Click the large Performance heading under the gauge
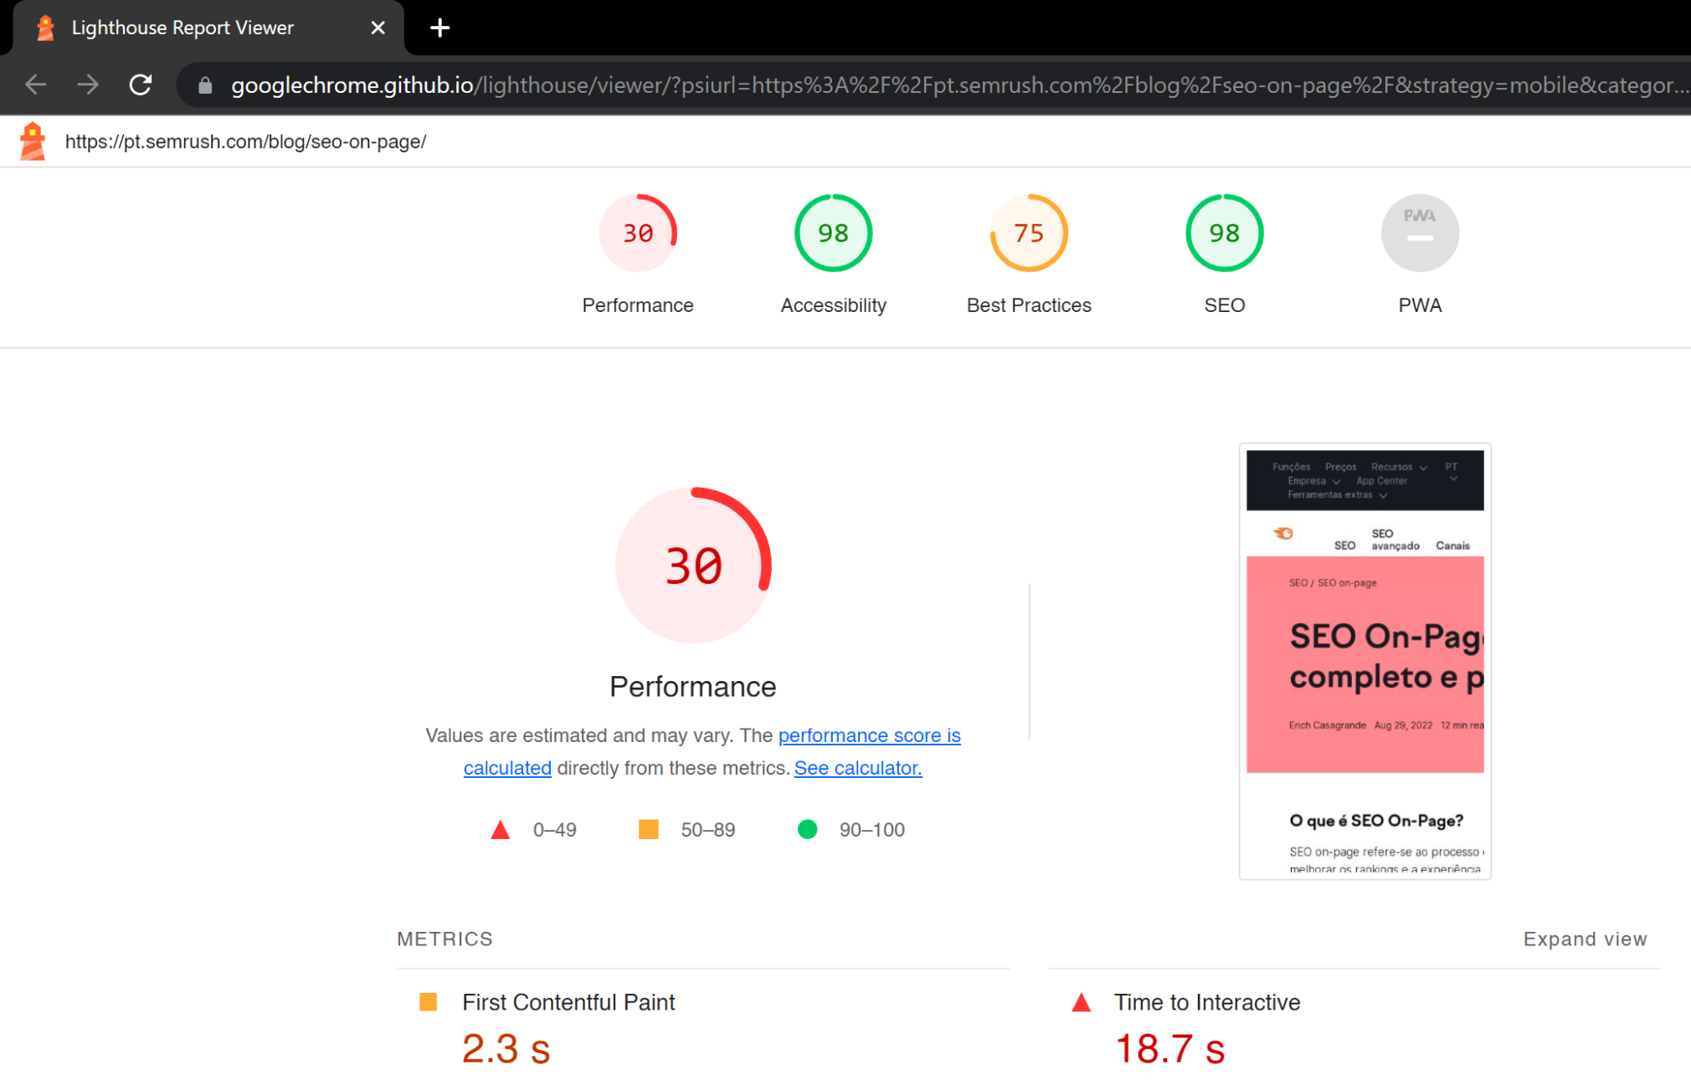 tap(693, 687)
